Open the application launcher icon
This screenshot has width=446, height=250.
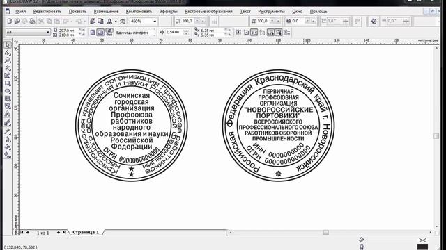tap(110, 22)
